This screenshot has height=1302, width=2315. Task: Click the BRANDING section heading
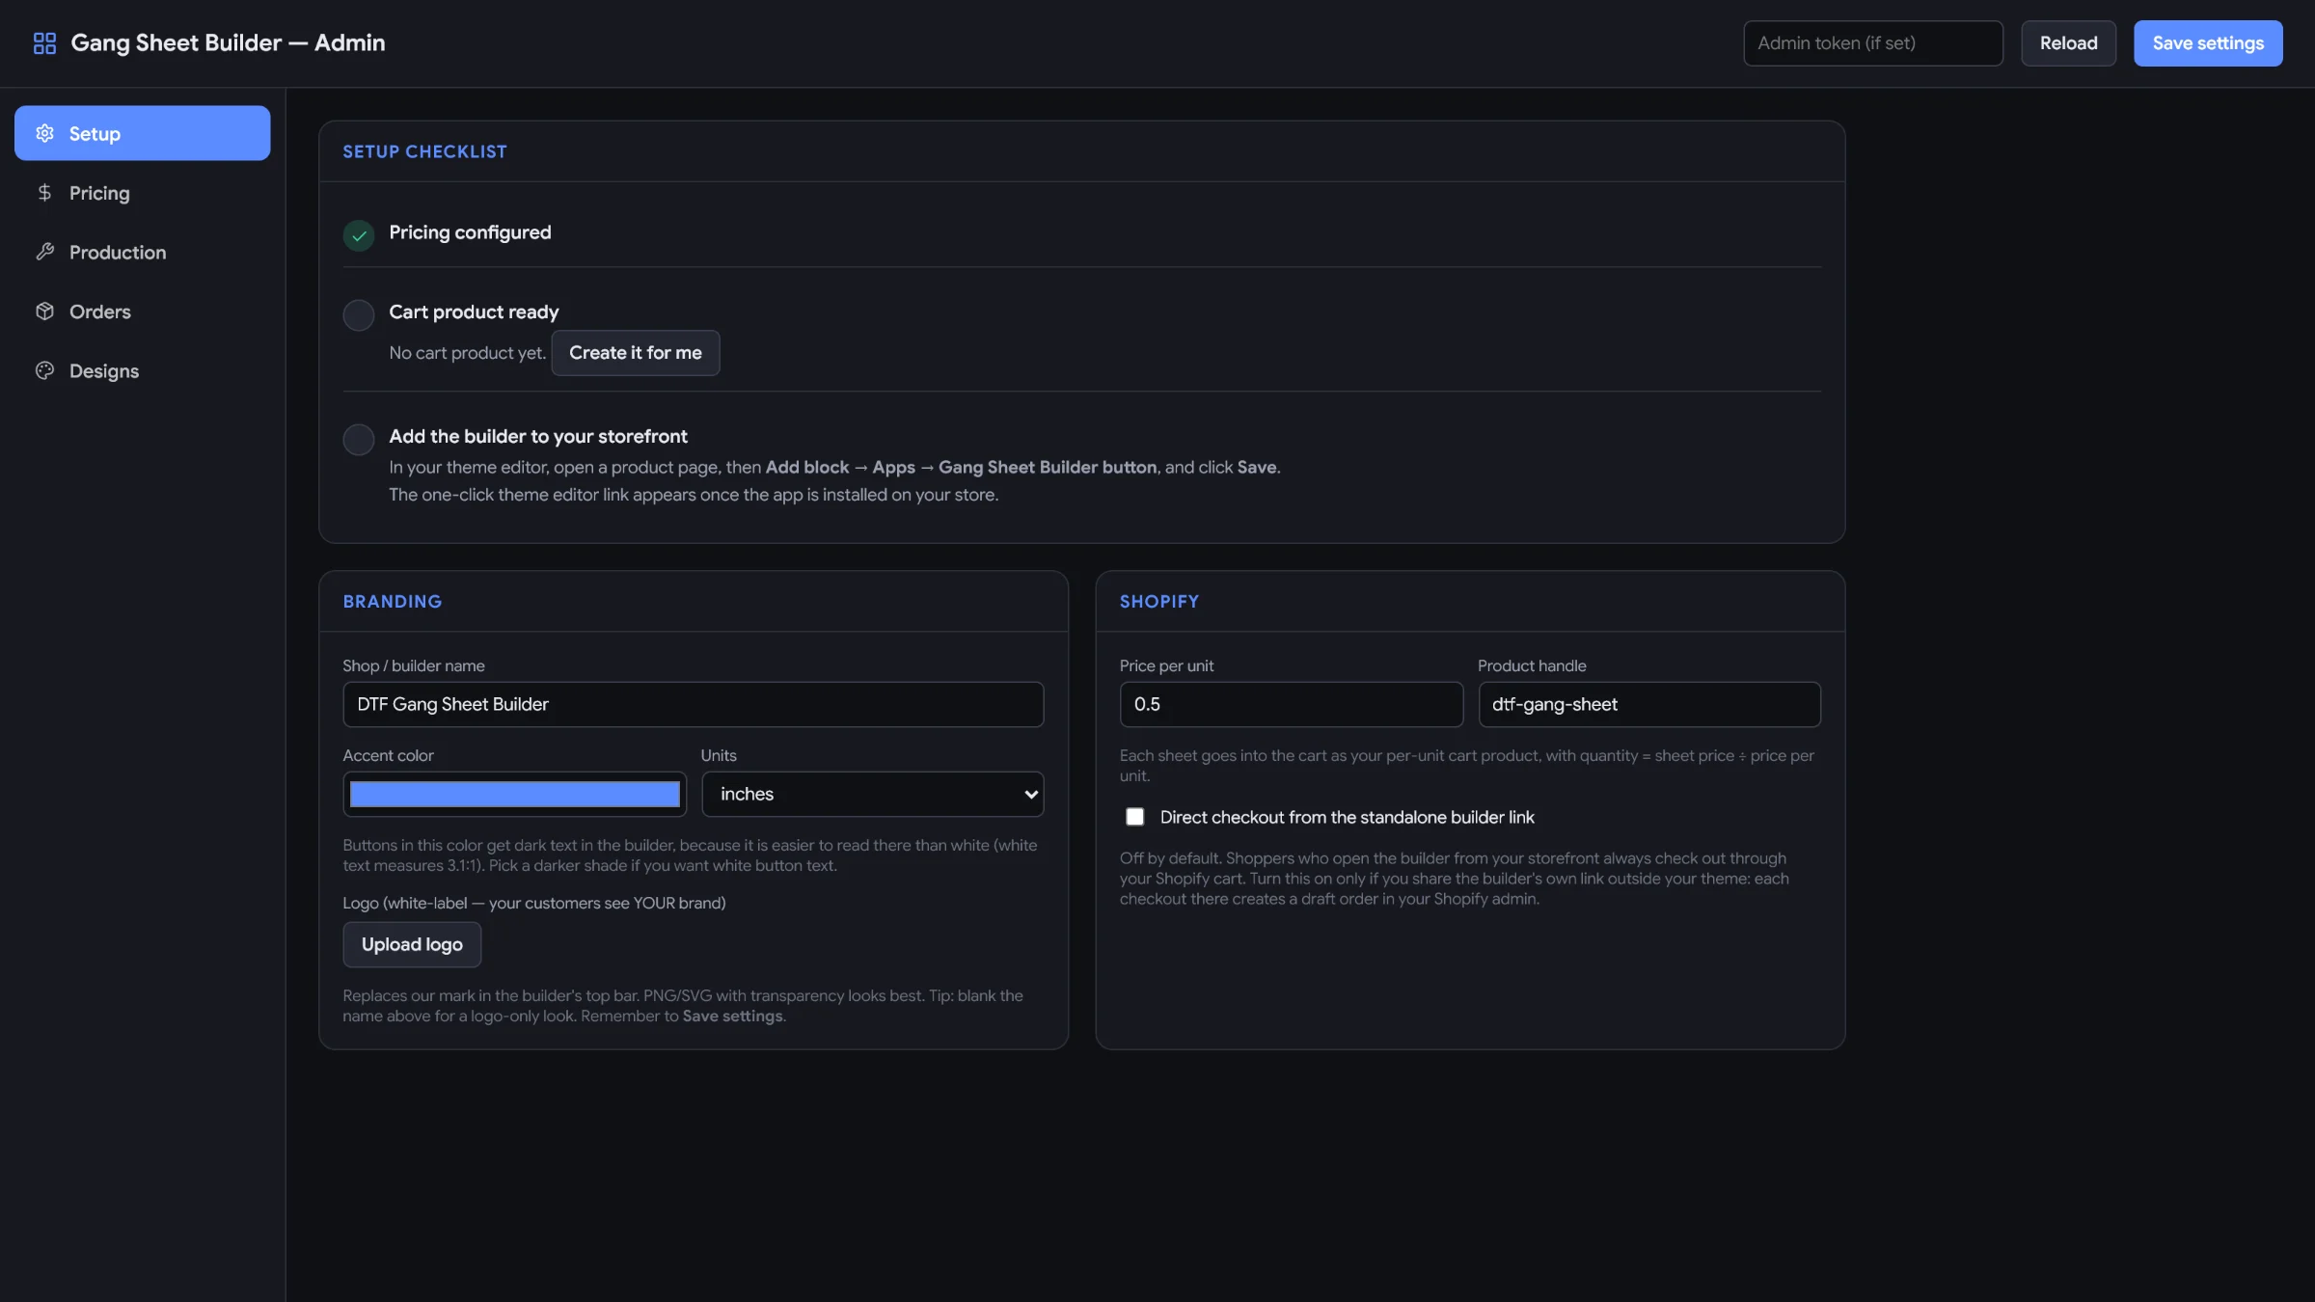coord(393,601)
